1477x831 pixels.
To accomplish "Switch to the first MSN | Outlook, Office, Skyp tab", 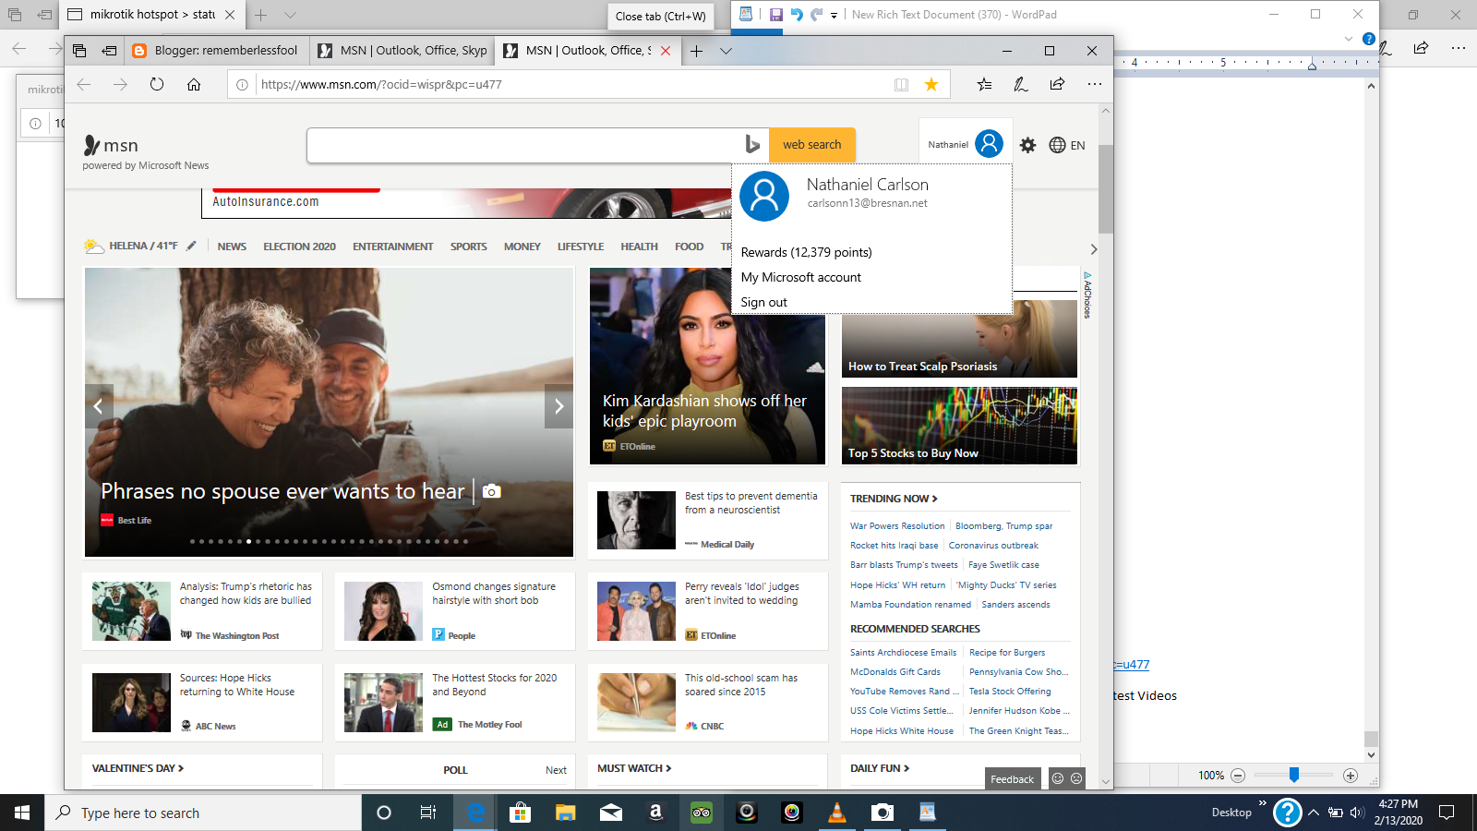I will tap(402, 51).
